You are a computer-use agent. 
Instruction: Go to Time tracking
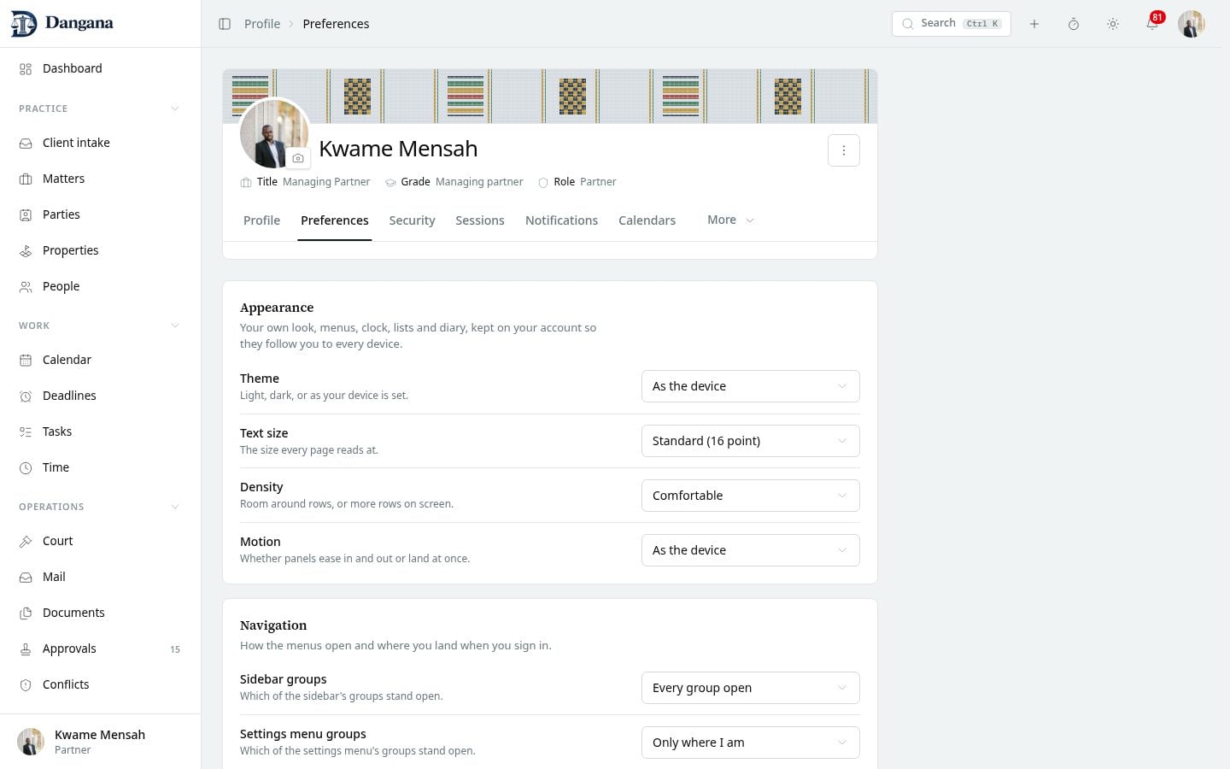101,467
